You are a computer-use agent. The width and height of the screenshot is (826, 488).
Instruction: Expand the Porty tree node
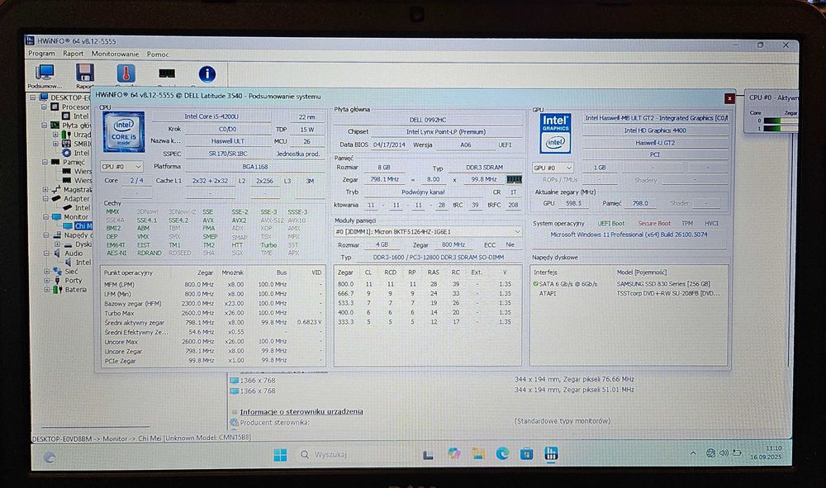click(47, 281)
